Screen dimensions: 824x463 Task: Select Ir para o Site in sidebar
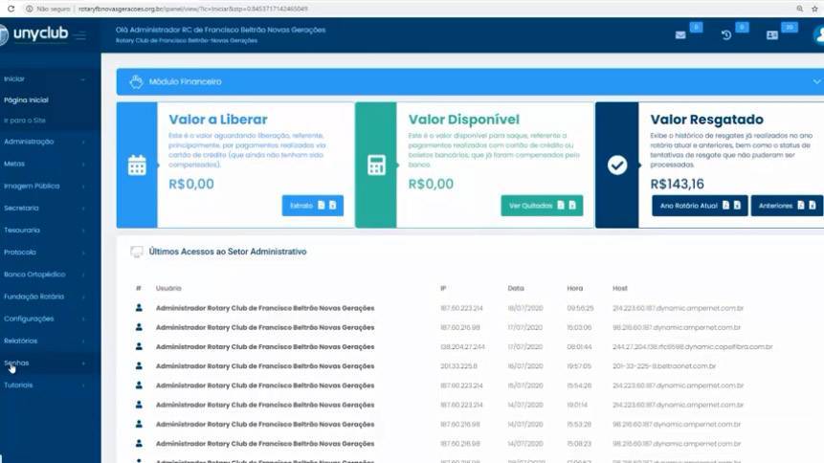click(x=25, y=121)
